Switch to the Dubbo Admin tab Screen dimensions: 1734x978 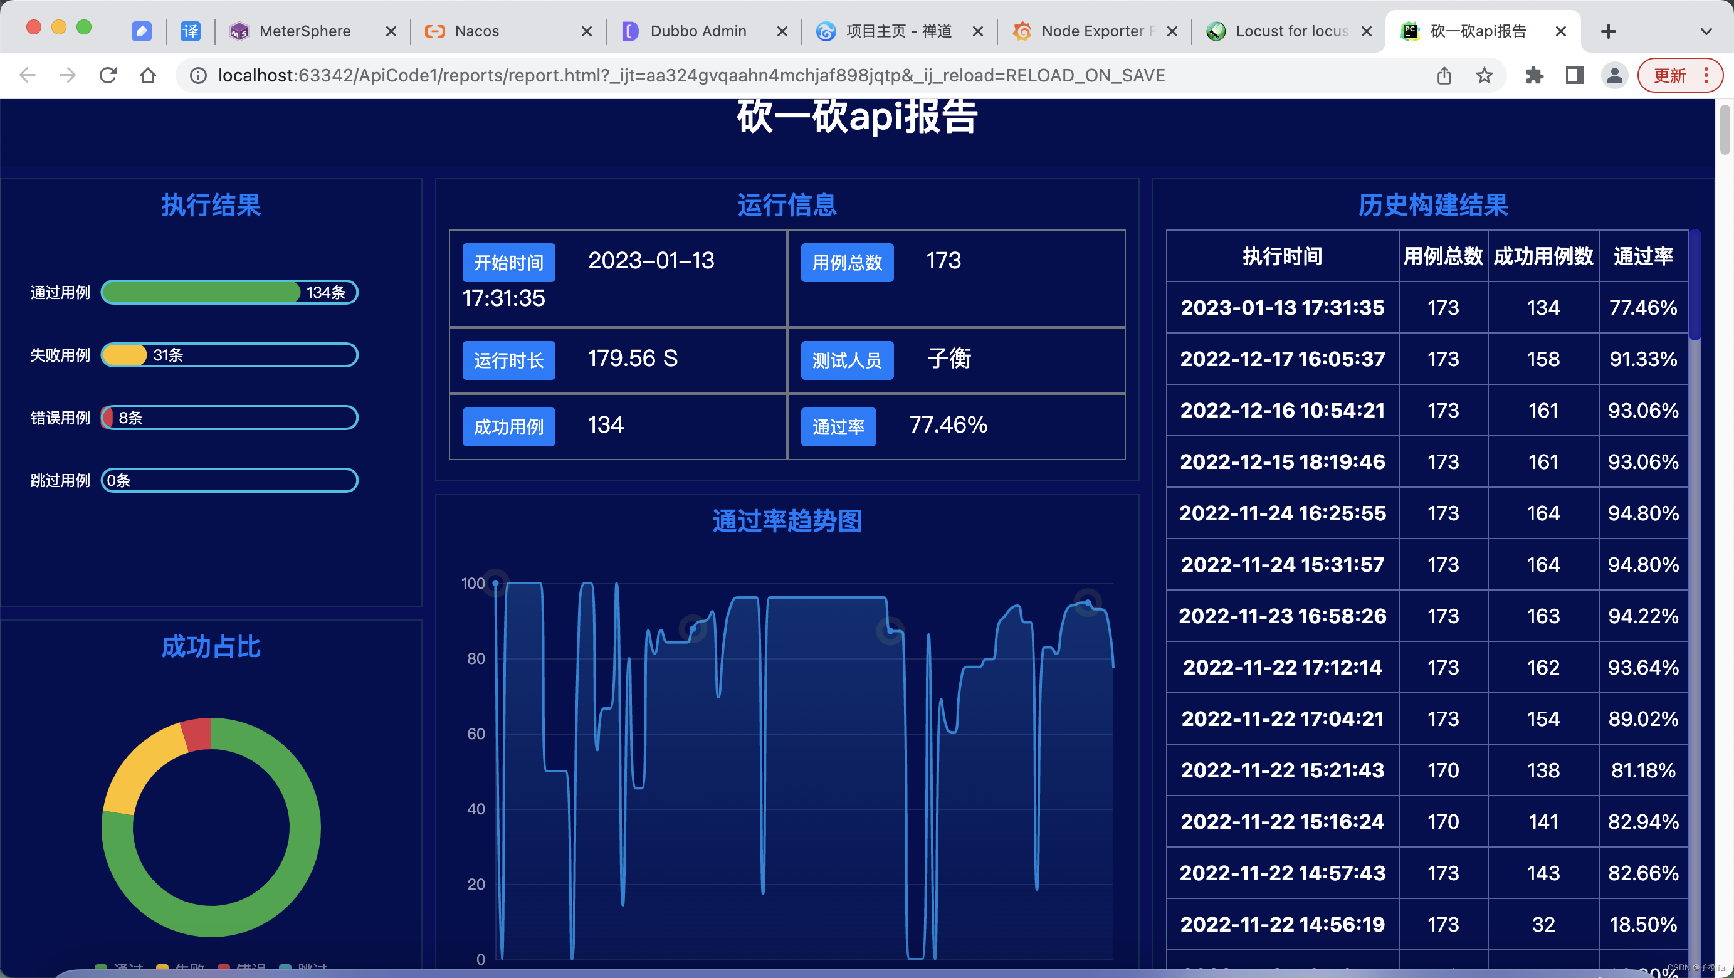click(x=698, y=31)
